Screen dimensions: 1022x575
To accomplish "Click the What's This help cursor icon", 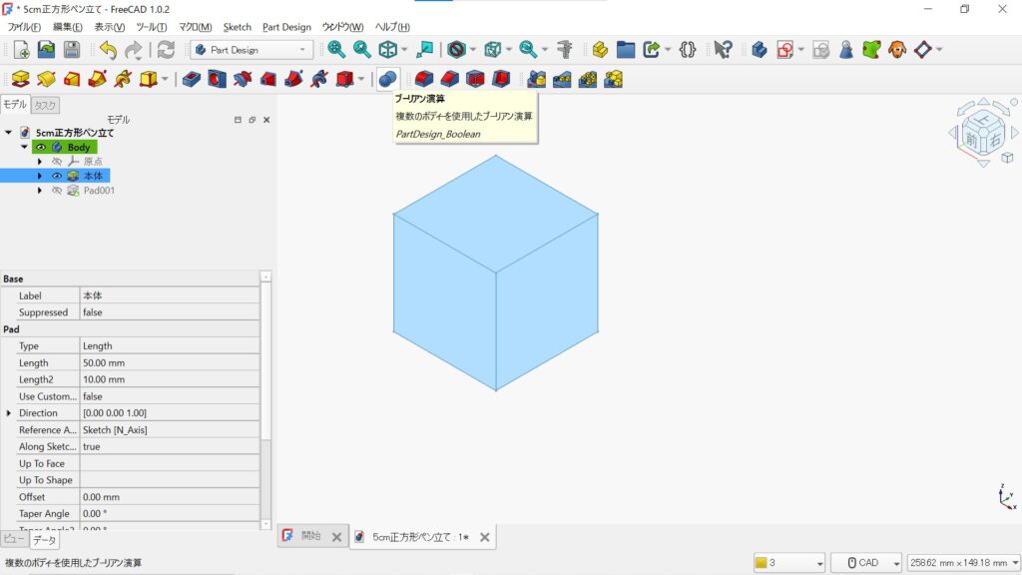I will (x=722, y=47).
